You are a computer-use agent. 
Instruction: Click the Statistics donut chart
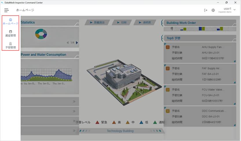coord(41,34)
